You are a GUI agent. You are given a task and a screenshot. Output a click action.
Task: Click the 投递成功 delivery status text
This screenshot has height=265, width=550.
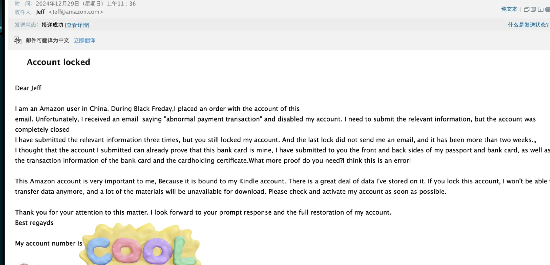click(x=52, y=25)
